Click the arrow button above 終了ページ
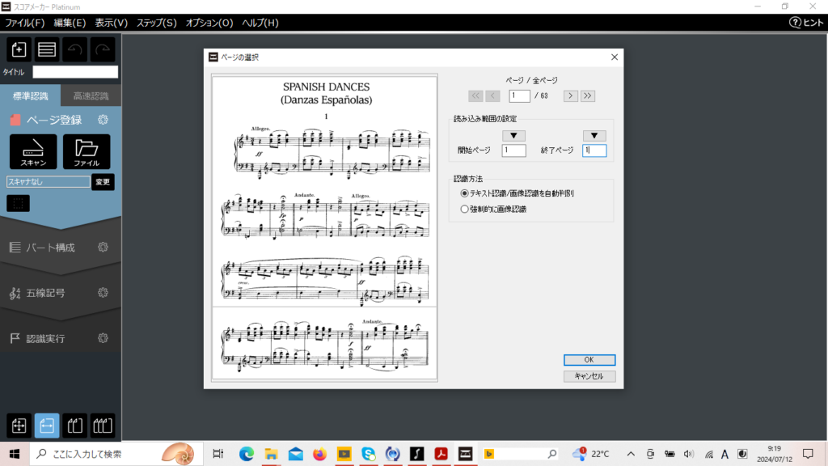This screenshot has width=828, height=466. [594, 136]
